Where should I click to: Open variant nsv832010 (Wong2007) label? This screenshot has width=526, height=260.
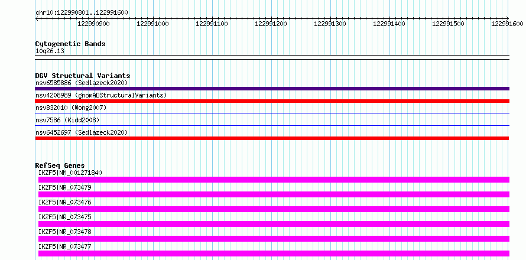(x=71, y=108)
